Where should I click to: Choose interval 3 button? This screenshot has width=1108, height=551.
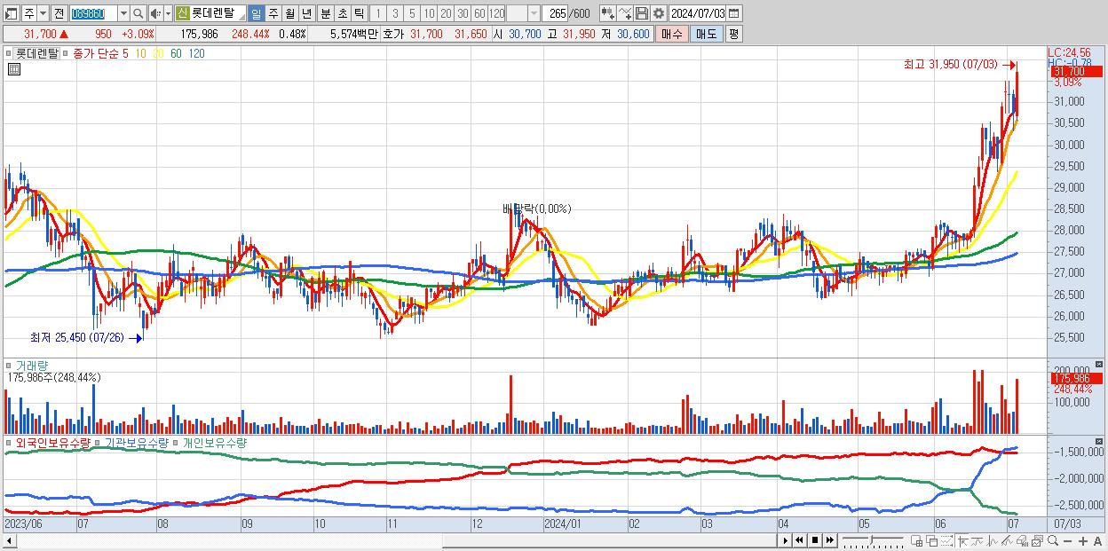pyautogui.click(x=395, y=13)
